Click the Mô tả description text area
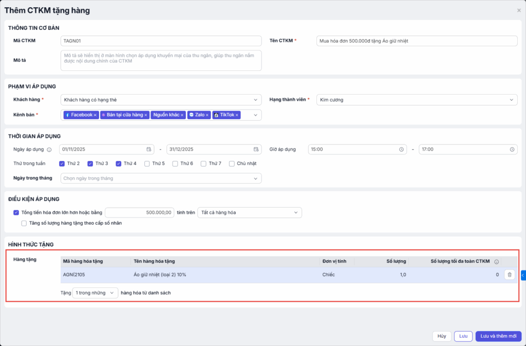Image resolution: width=526 pixels, height=346 pixels. (161, 60)
